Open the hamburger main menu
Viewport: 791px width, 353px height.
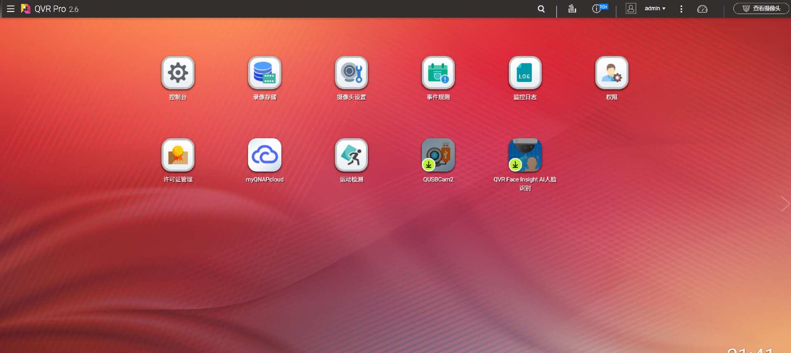pos(11,9)
